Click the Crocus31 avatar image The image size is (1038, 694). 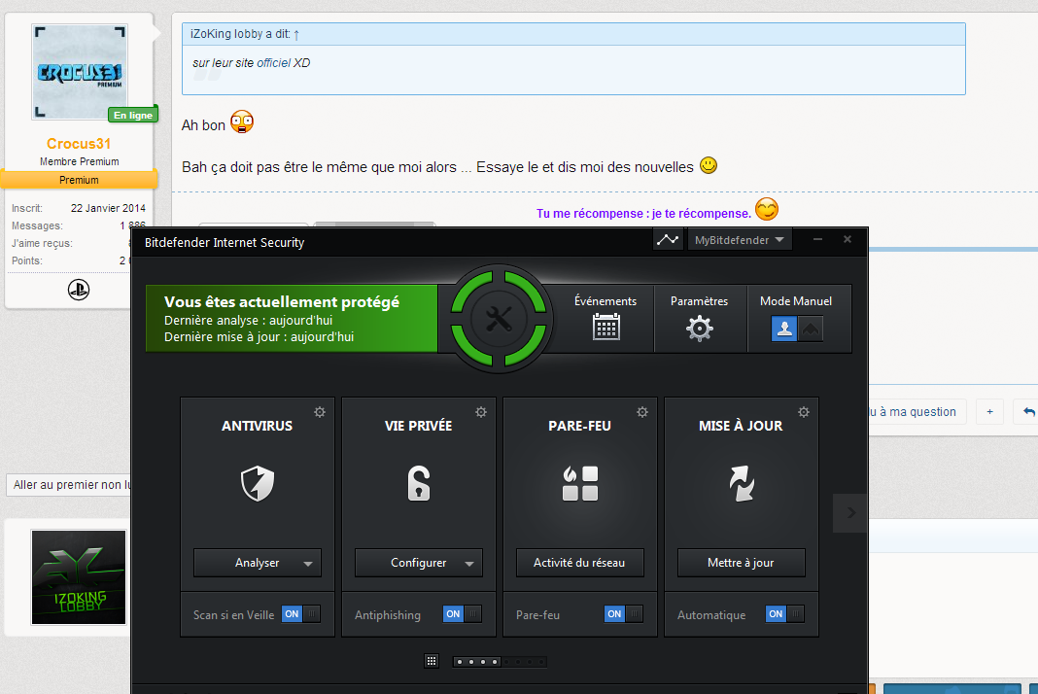(x=80, y=72)
